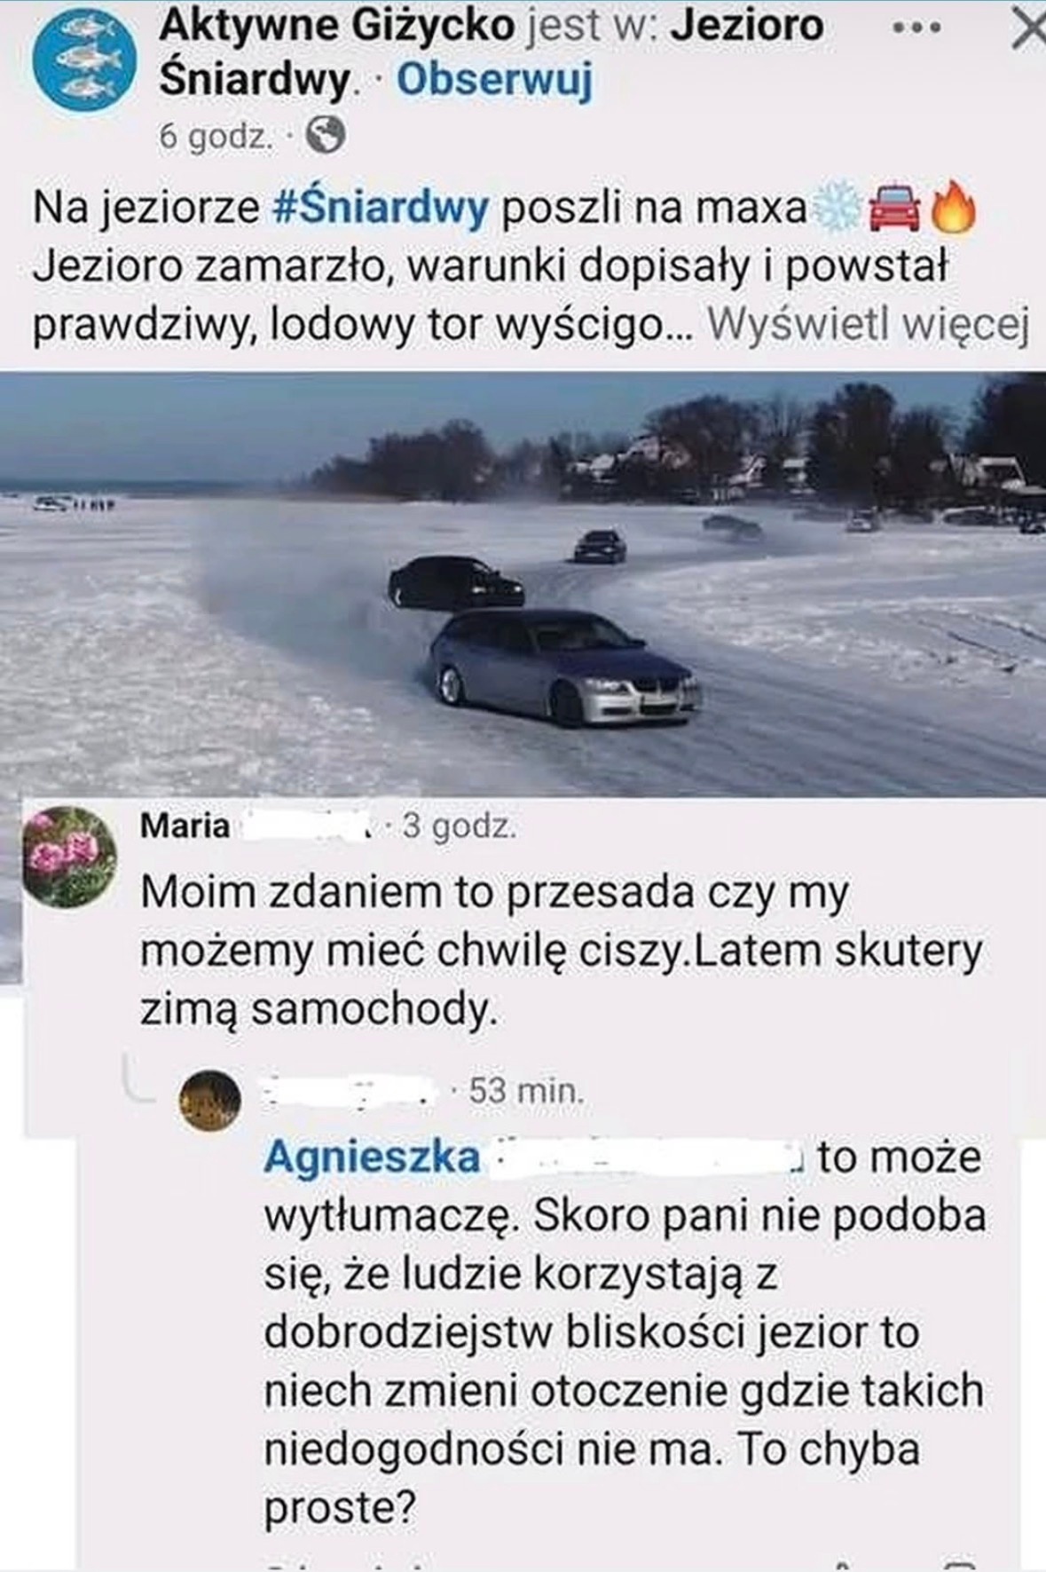Open the replier's small profile picture
The image size is (1046, 1572).
click(x=210, y=1102)
